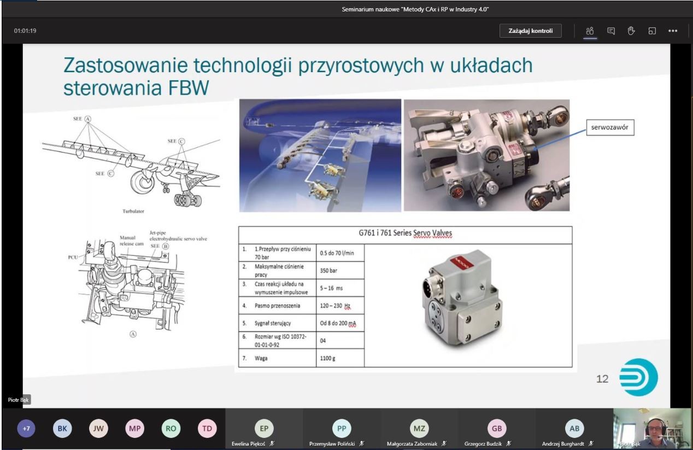The width and height of the screenshot is (693, 450).
Task: Click the JW participant avatar
Action: [98, 429]
